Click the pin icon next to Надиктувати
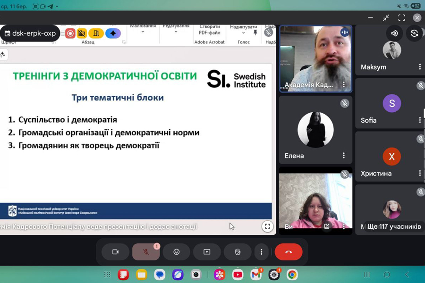The image size is (425, 283). tap(255, 33)
